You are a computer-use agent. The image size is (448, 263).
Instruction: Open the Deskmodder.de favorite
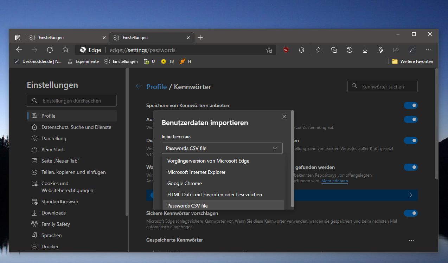[38, 61]
